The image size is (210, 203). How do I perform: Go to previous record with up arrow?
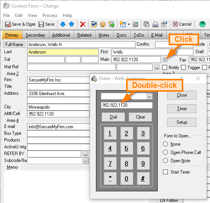point(72,24)
